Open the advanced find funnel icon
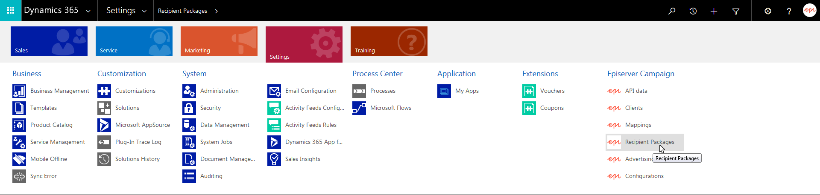The width and height of the screenshot is (820, 195). coord(735,11)
